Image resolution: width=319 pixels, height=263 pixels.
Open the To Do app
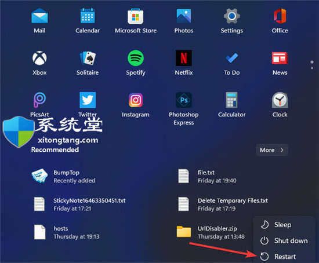pos(232,63)
